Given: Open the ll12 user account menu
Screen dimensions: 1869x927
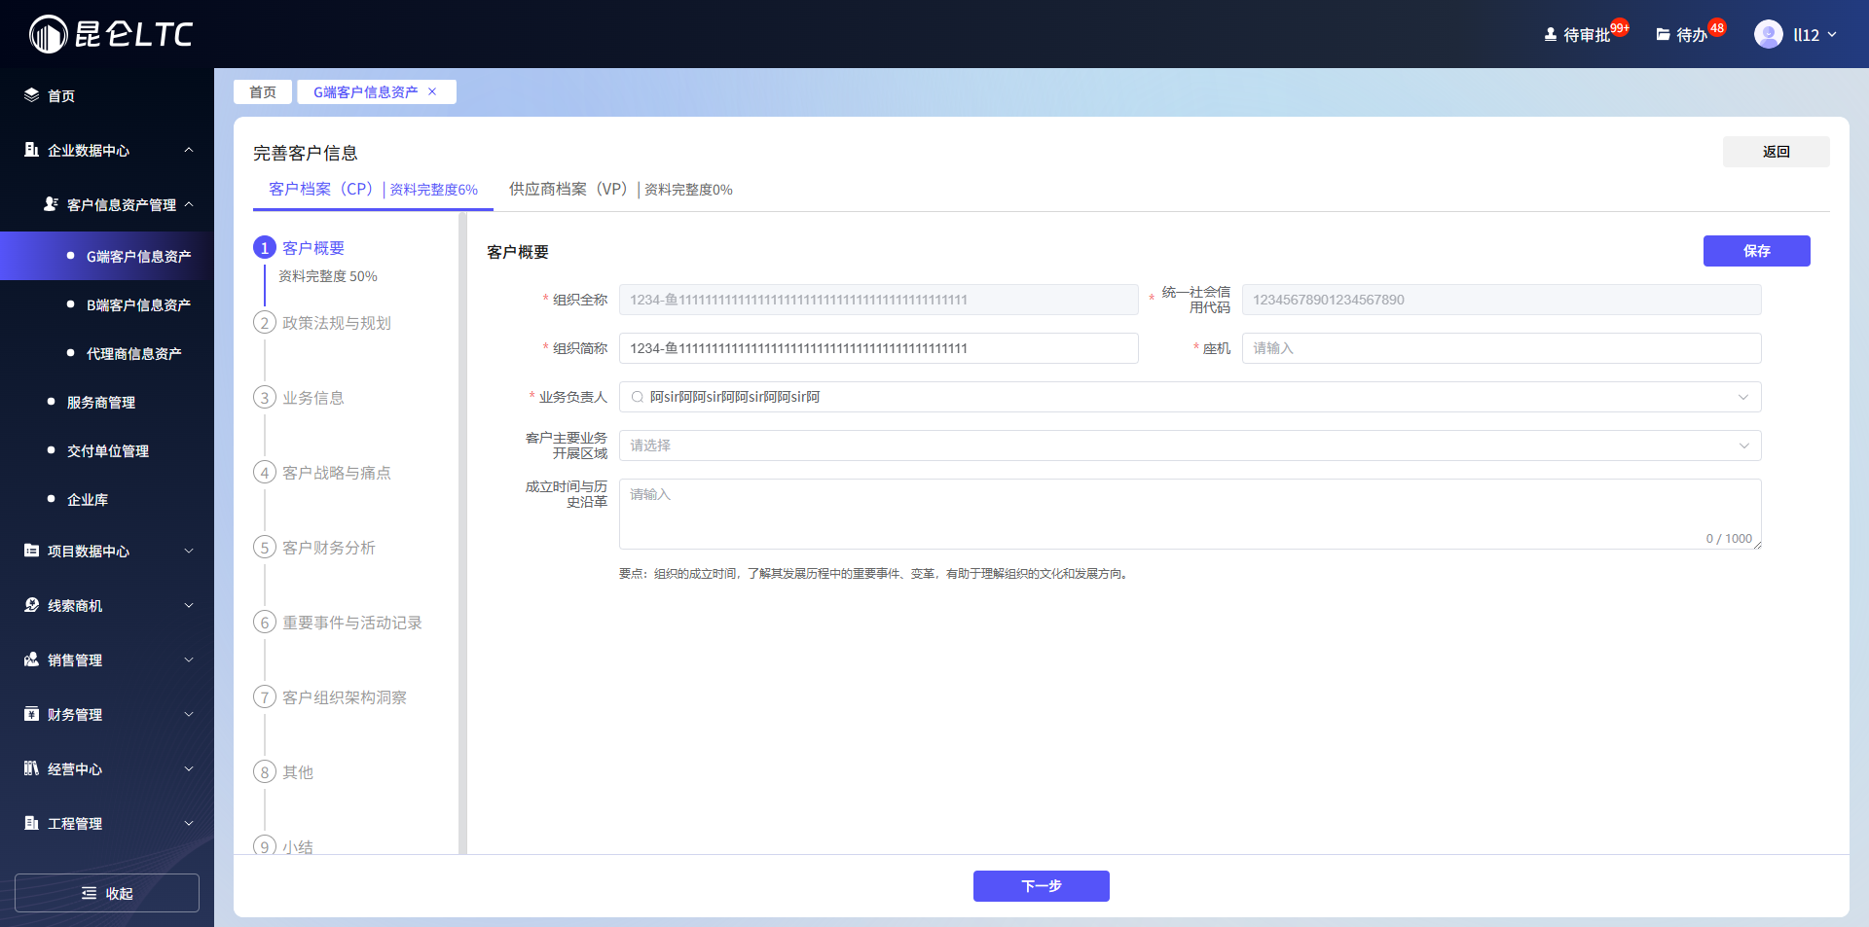Looking at the screenshot, I should (x=1797, y=33).
